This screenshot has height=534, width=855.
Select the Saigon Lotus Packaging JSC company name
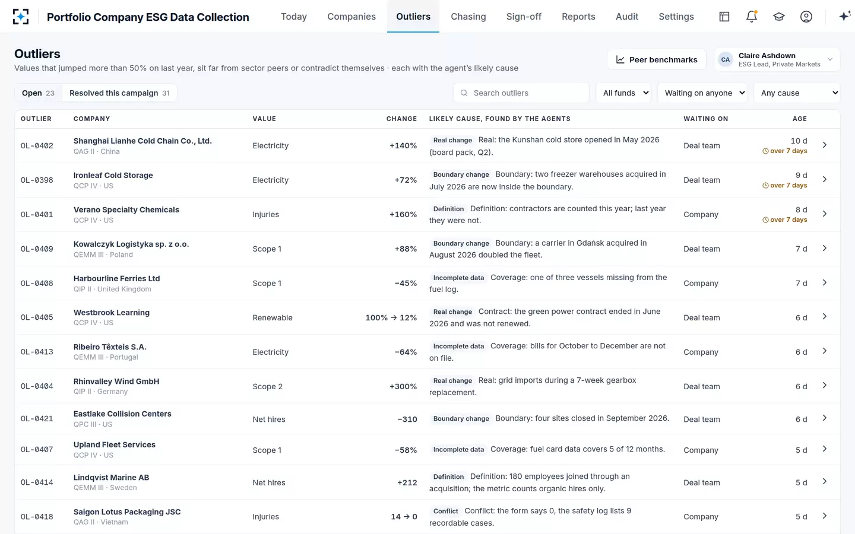tap(127, 511)
